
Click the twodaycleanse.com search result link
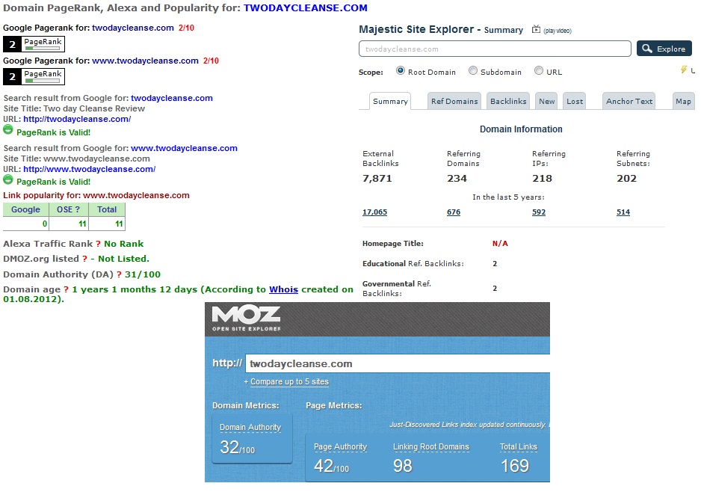172,98
